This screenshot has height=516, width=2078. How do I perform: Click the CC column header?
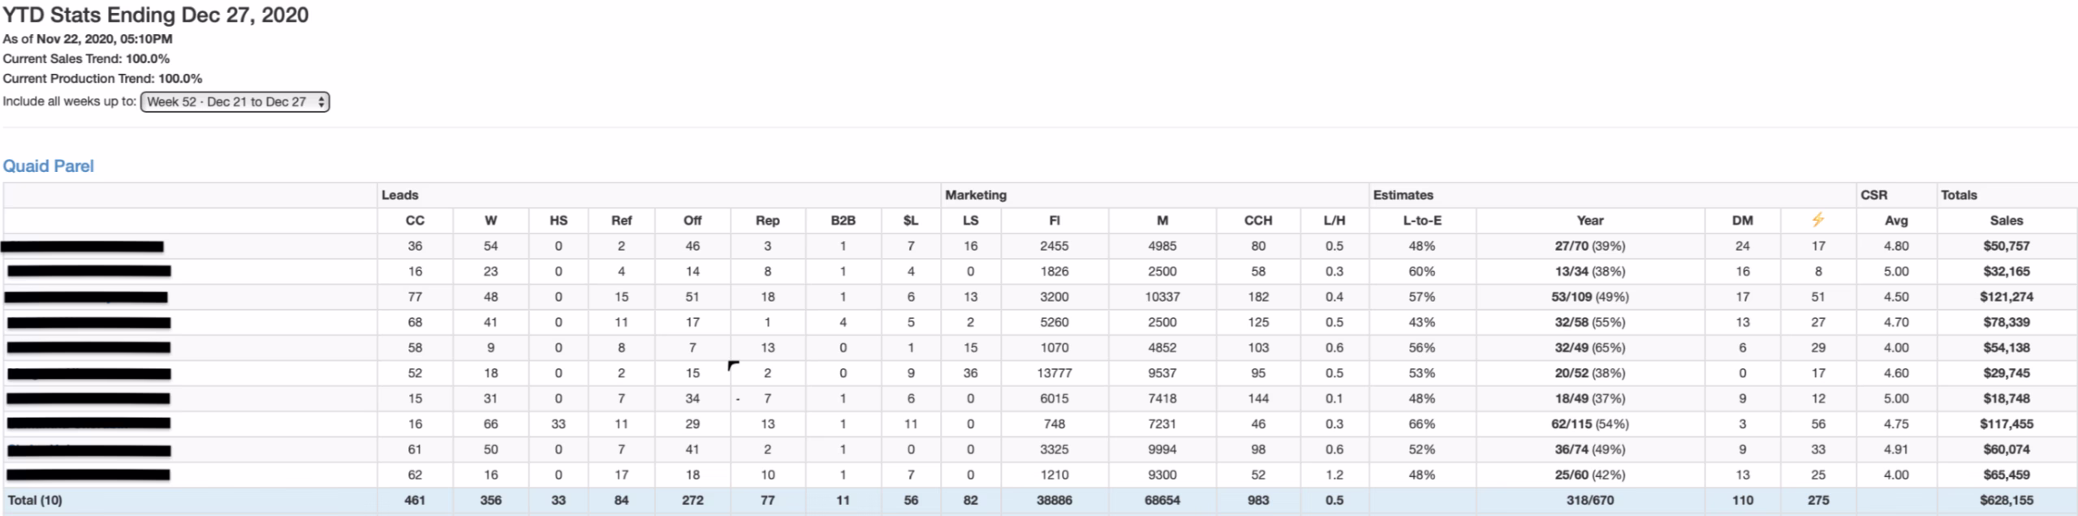(415, 221)
